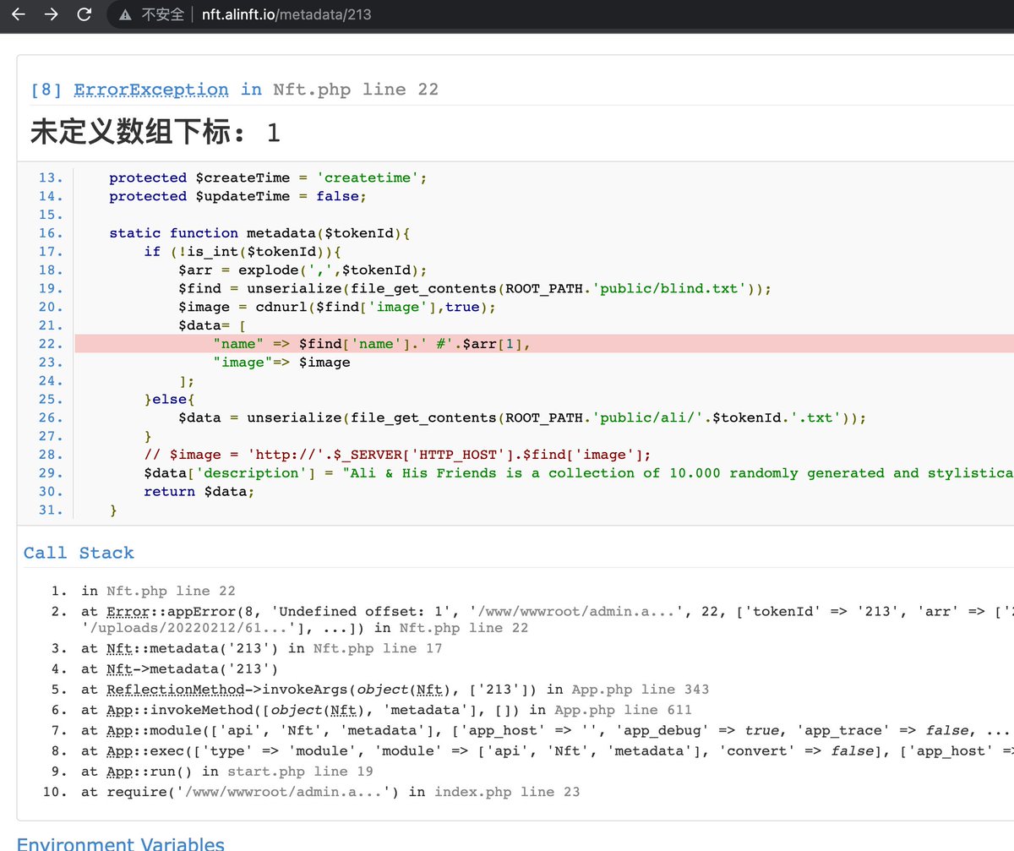The image size is (1014, 851).
Task: Click App::run() in start.php line 19
Action: pyautogui.click(x=227, y=771)
